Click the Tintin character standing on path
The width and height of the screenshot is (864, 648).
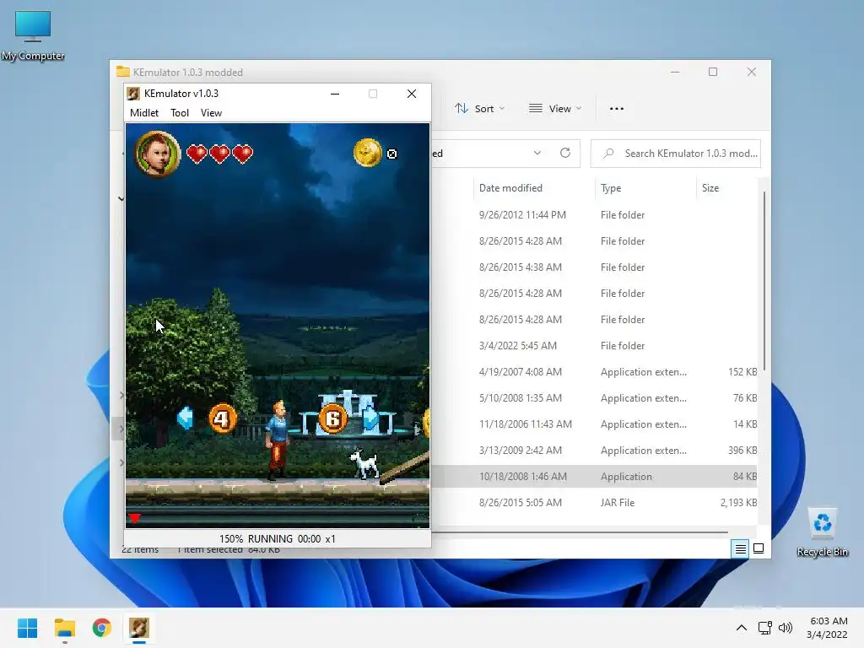coord(277,440)
